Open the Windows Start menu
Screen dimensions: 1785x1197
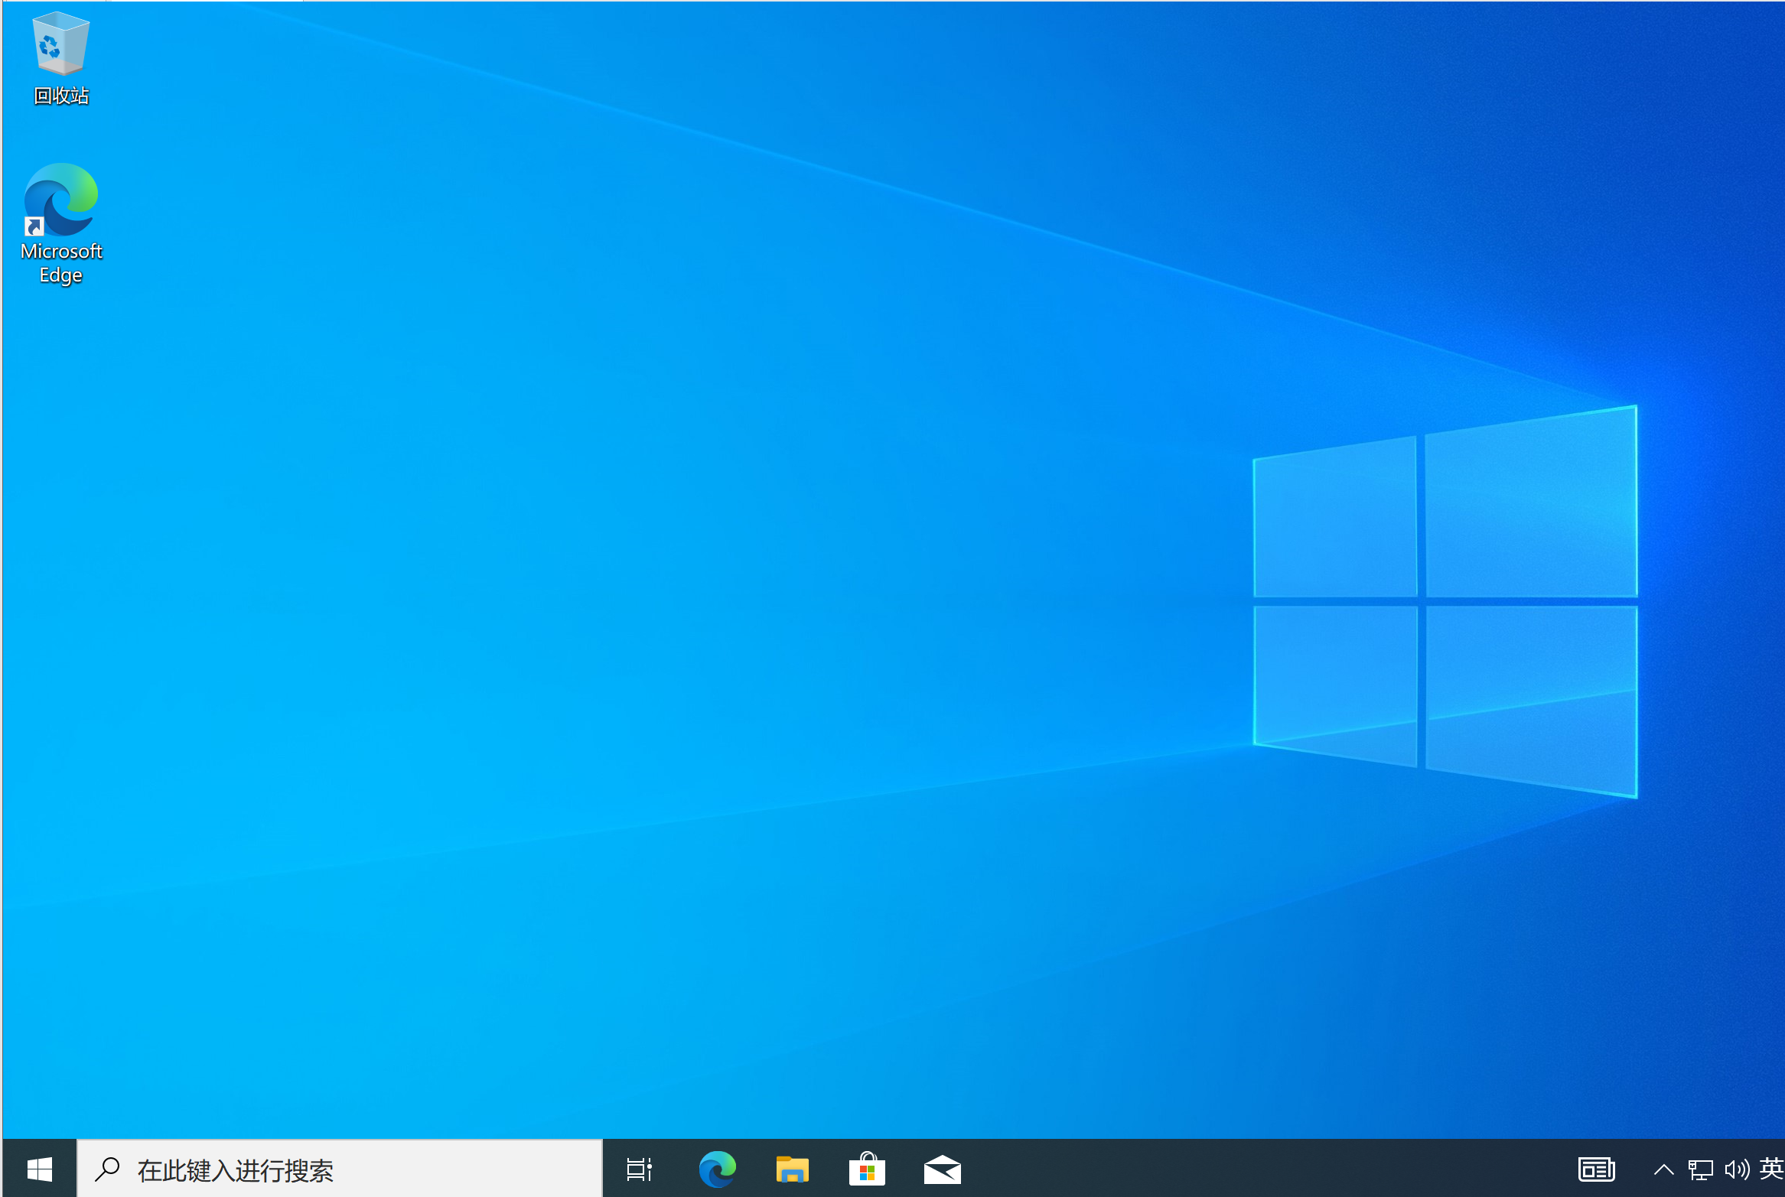point(39,1169)
